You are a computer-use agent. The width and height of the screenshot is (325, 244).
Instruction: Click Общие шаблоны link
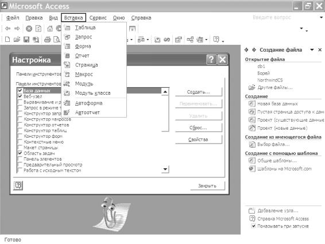[x=277, y=161]
